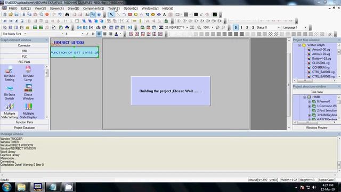Viewport: 341px width, 192px height.
Task: Add a Bit State Switch component
Action: [10, 92]
